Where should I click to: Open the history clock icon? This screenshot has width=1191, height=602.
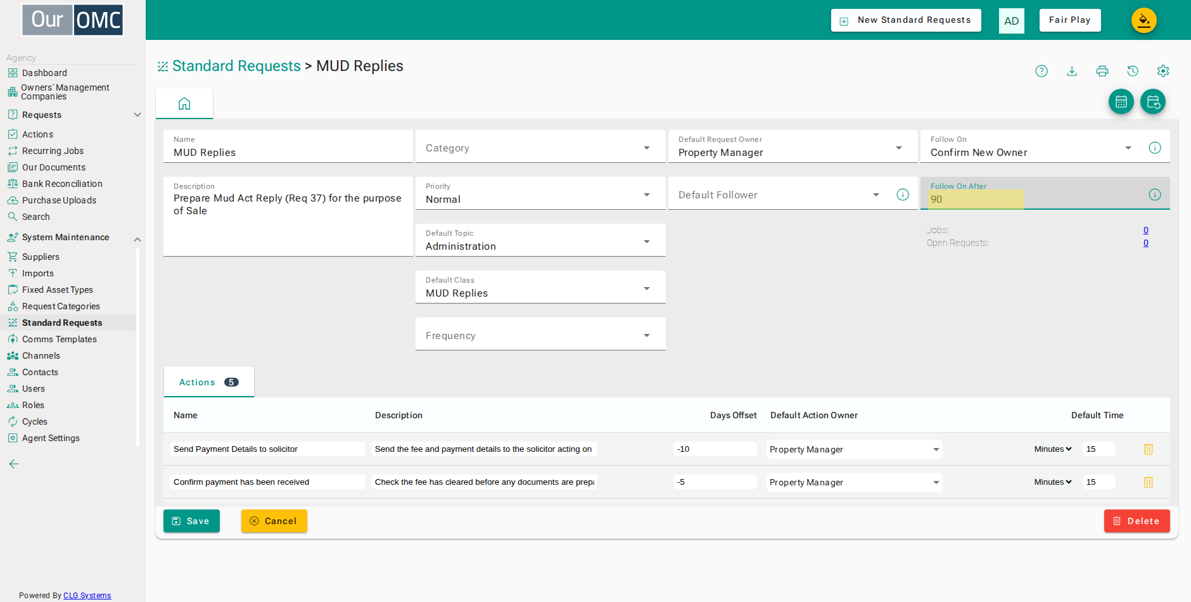(1133, 71)
